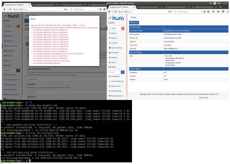Click Broker URL value tcp://iot.eclipse.org:1883
Screen dimensions: 230x164
point(172,38)
